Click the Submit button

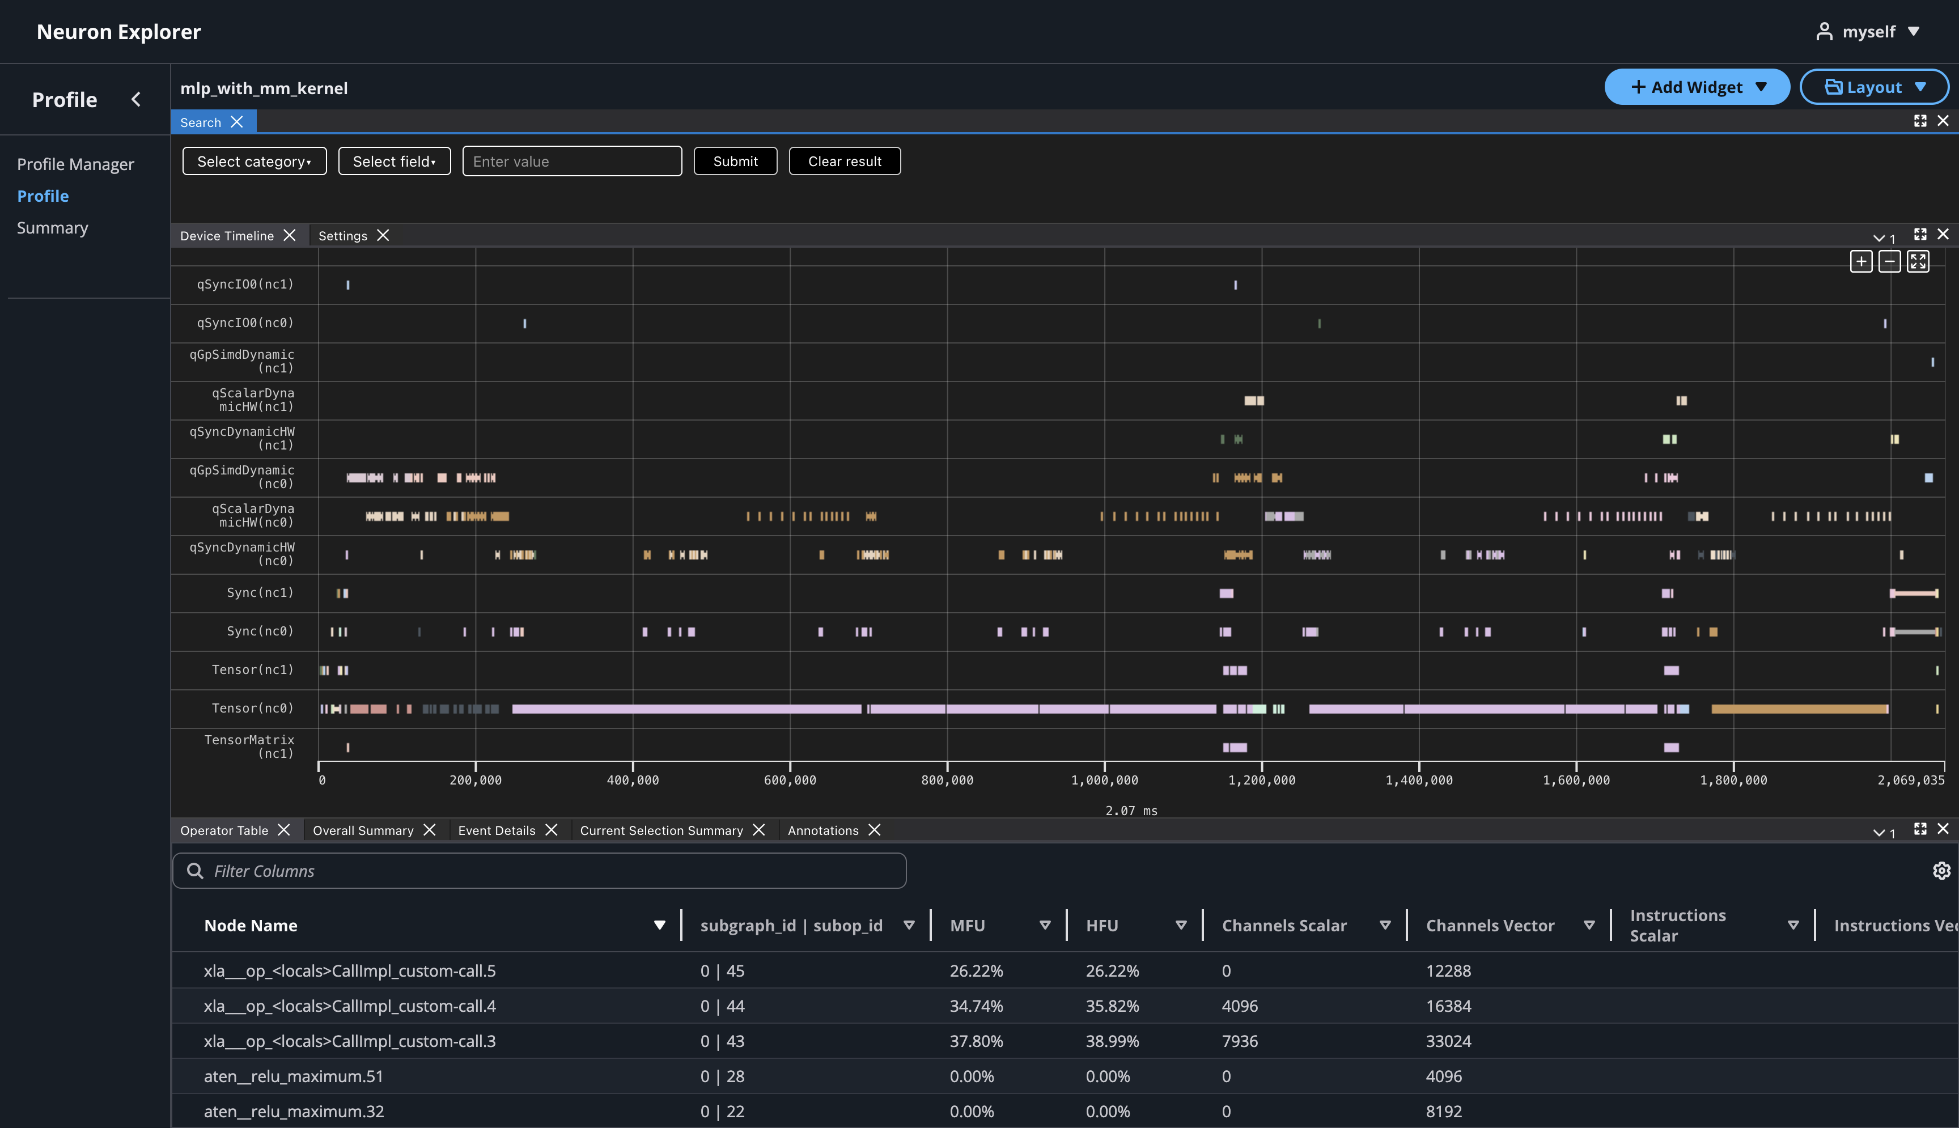(735, 161)
